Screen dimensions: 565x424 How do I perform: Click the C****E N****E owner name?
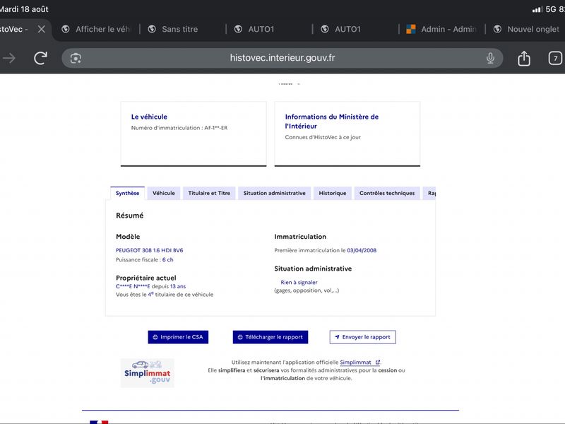pos(133,286)
